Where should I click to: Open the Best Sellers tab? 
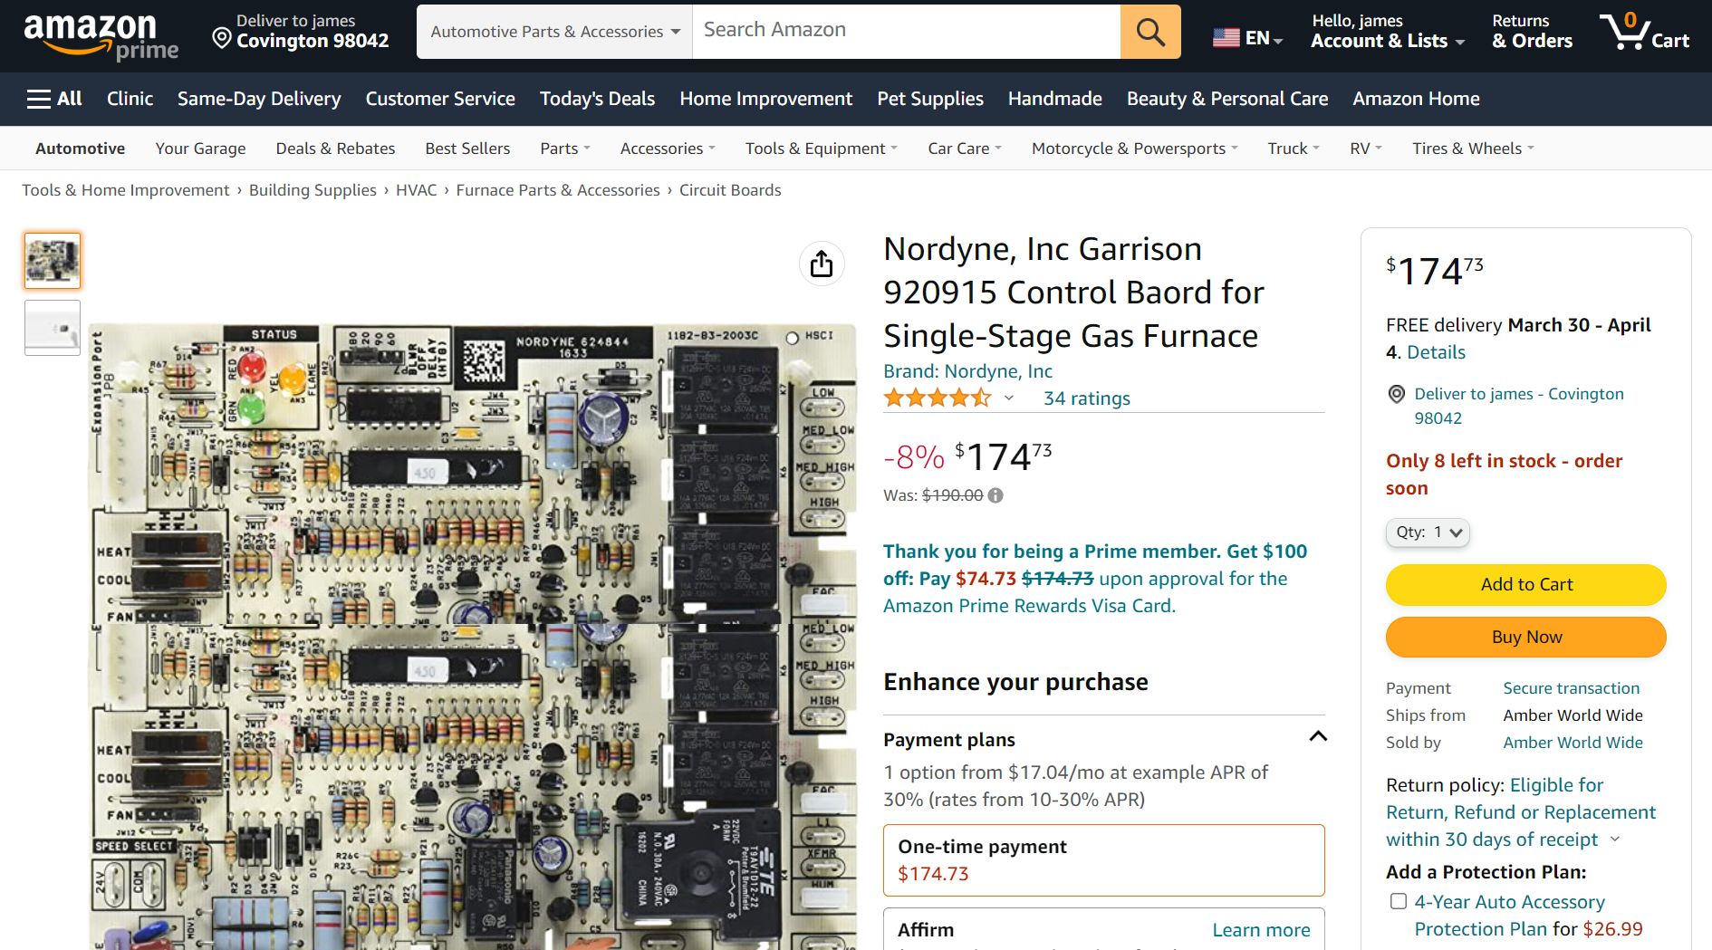(x=467, y=149)
